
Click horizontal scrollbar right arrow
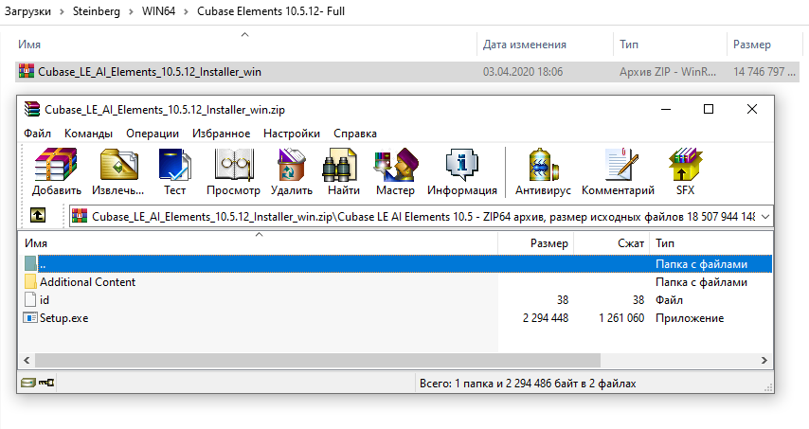764,360
